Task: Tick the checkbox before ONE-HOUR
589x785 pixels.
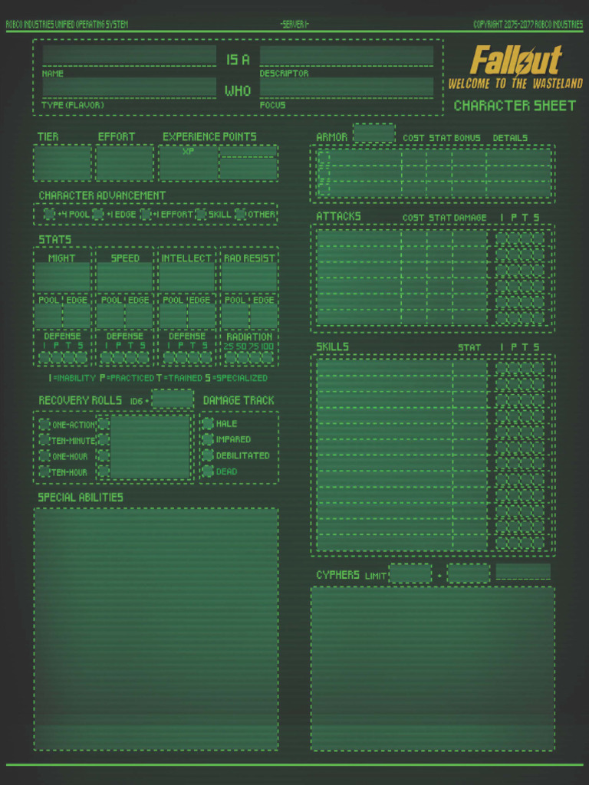Action: click(x=44, y=456)
